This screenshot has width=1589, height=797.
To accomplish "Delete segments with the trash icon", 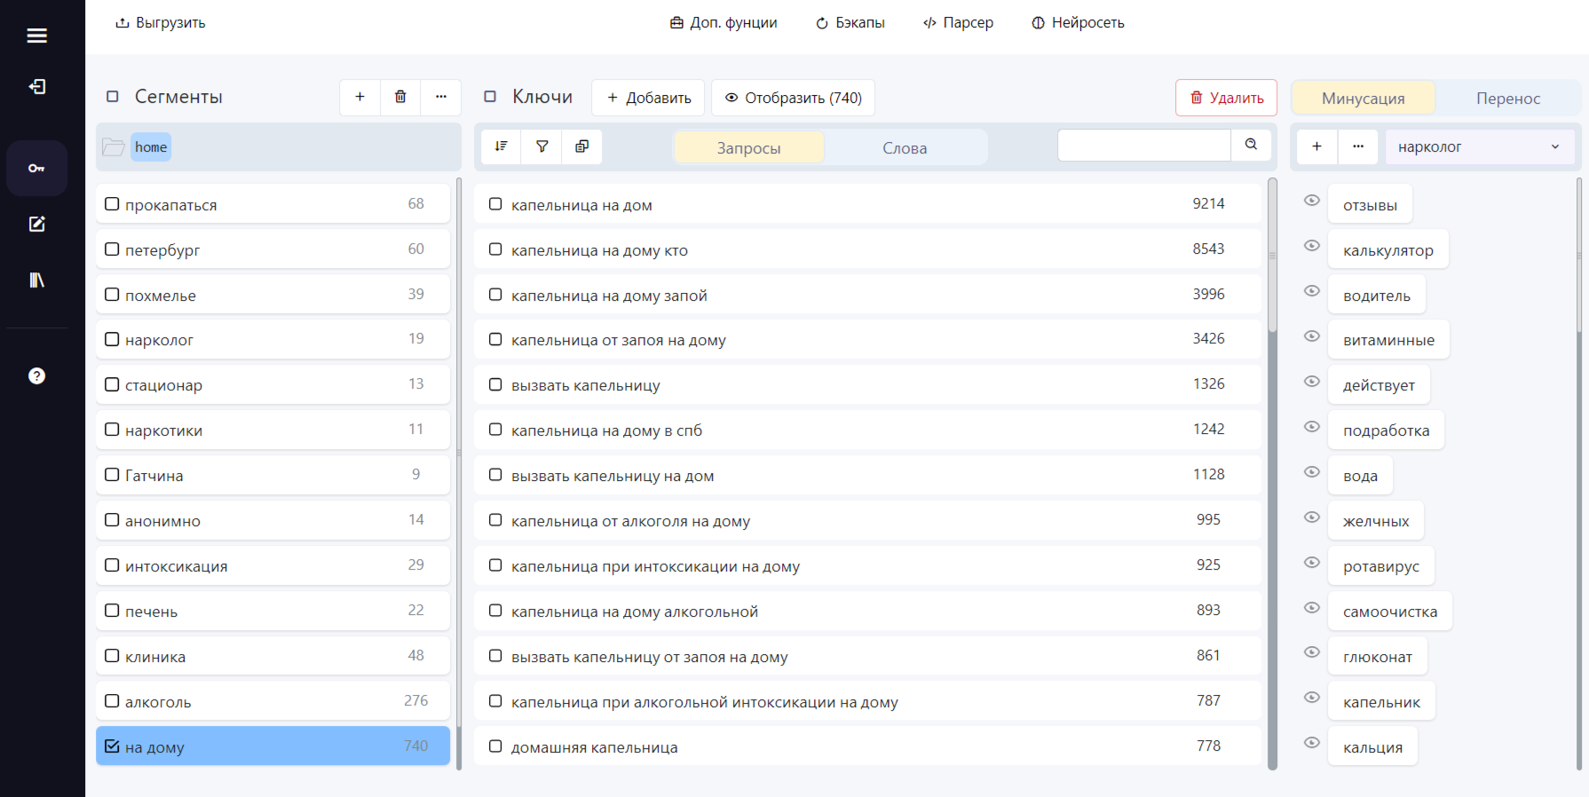I will click(x=400, y=97).
